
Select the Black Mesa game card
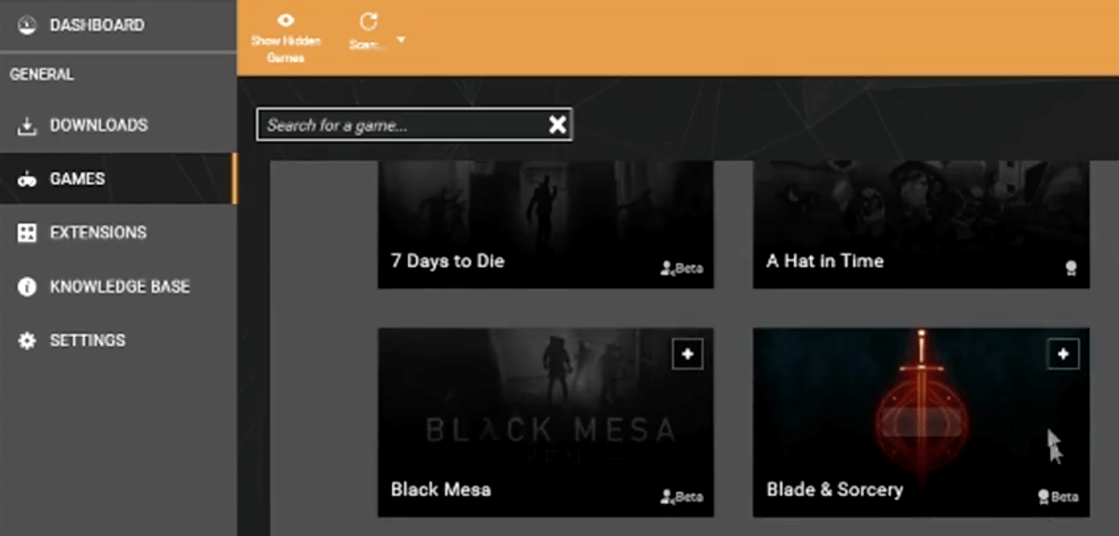(545, 422)
